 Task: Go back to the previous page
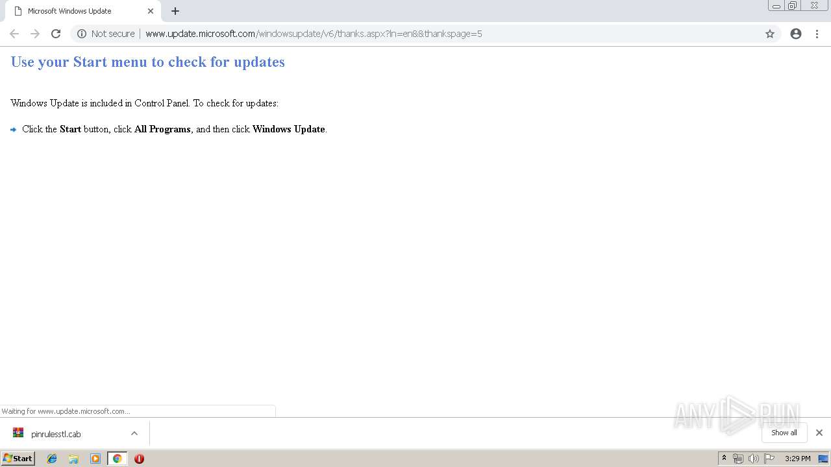pyautogui.click(x=14, y=34)
